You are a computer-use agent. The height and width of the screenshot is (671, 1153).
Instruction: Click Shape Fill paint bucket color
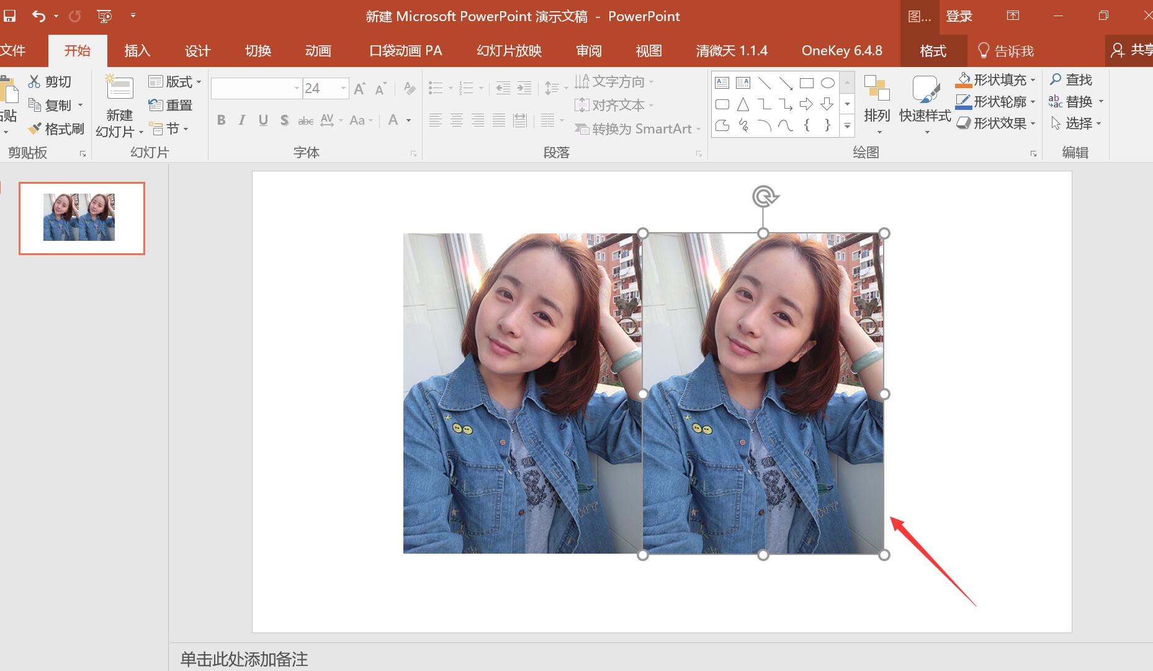pyautogui.click(x=963, y=80)
